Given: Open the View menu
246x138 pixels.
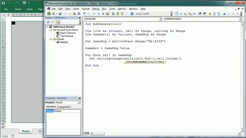Looking at the screenshot, I should pos(68,9).
